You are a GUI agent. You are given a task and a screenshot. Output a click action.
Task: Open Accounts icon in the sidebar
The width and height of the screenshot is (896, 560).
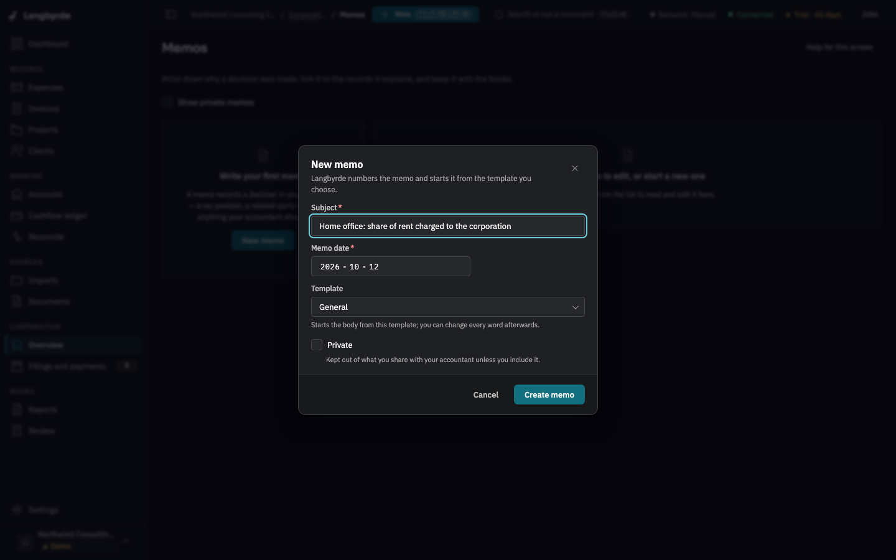[x=17, y=194]
